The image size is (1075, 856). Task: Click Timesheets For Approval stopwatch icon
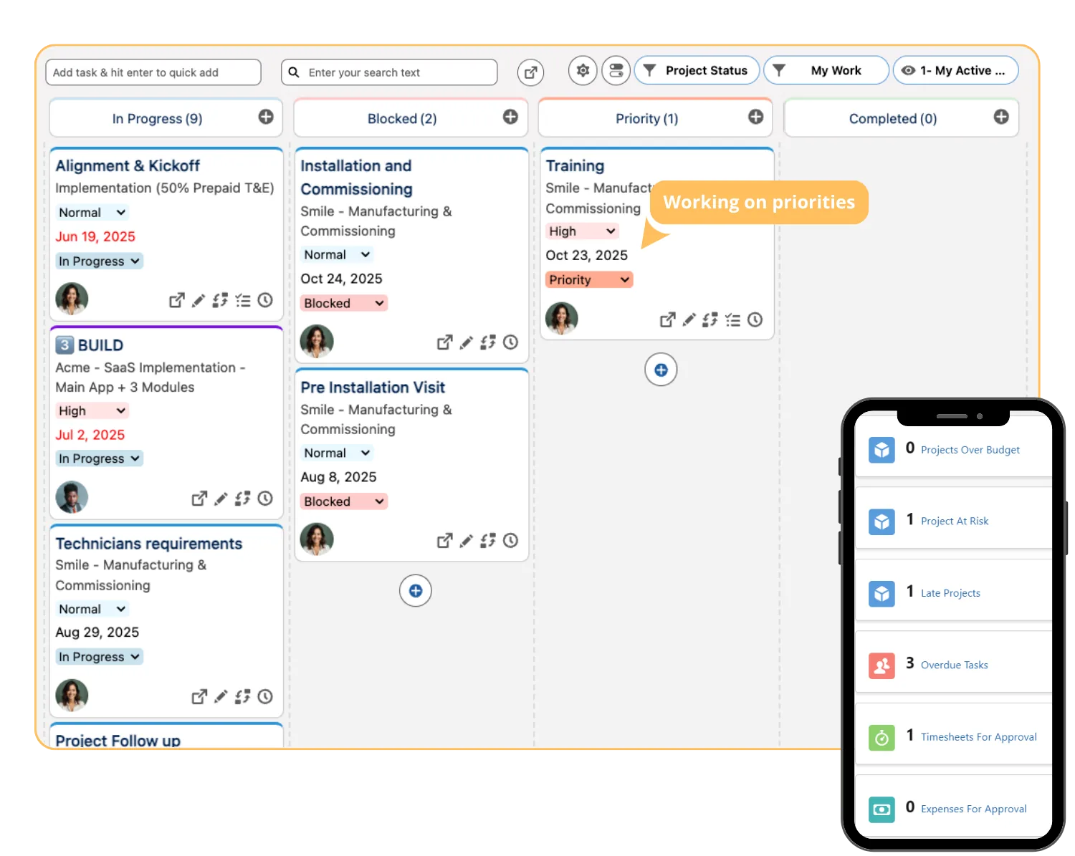pyautogui.click(x=881, y=737)
